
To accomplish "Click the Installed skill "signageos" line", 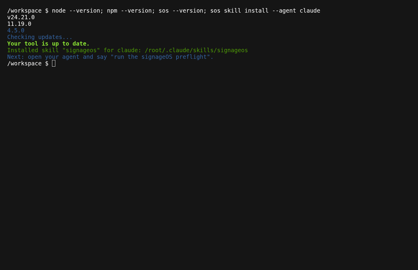I will 128,50.
